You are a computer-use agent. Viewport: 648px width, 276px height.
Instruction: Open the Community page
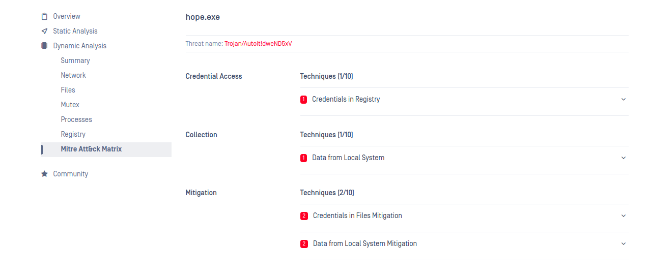[x=71, y=174]
